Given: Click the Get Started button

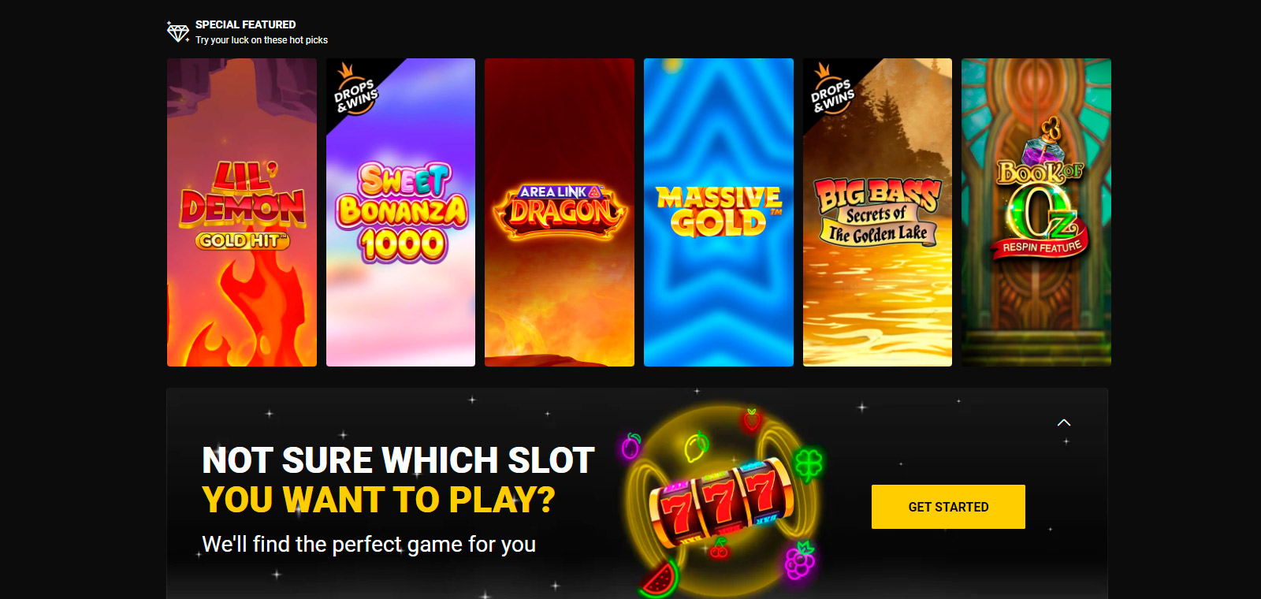Looking at the screenshot, I should point(948,507).
